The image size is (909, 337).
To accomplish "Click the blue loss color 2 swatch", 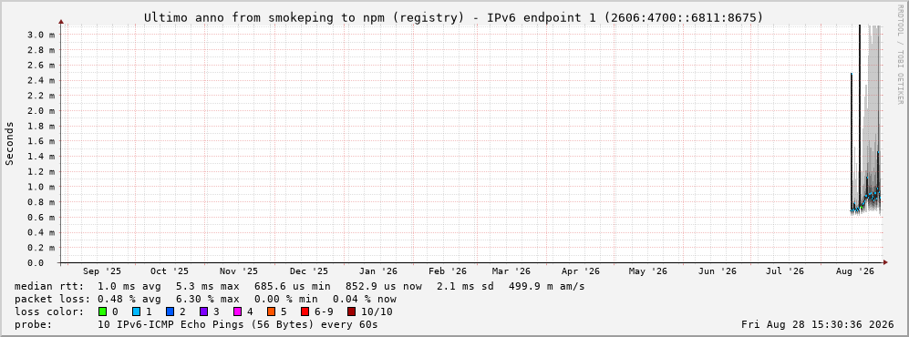I will pos(170,311).
